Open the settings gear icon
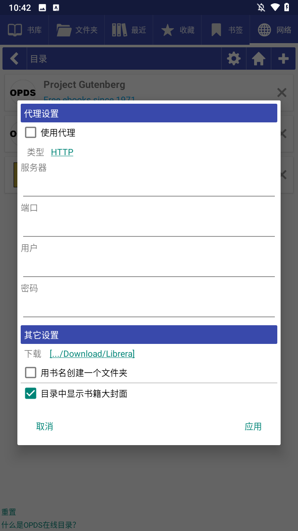Screen dimensions: 298x531 click(234, 58)
